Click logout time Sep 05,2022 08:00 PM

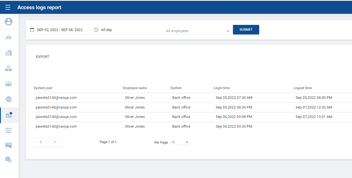click(314, 98)
